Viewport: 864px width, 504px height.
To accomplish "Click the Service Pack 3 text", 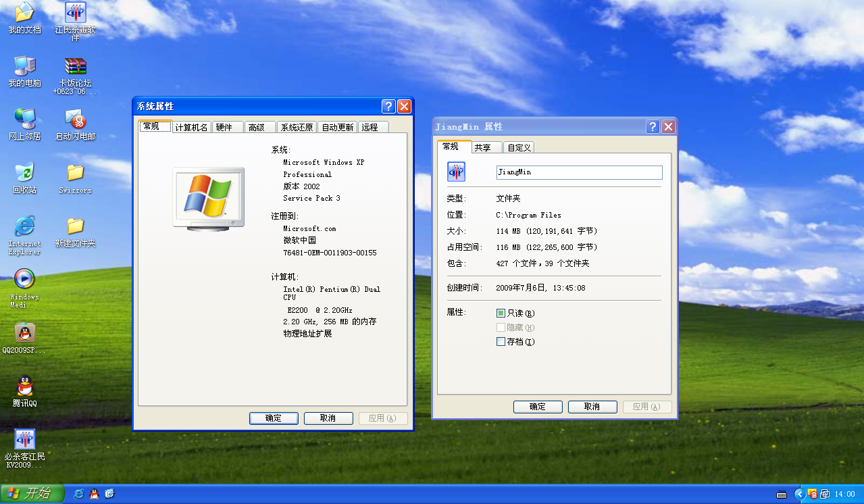I will [x=311, y=198].
